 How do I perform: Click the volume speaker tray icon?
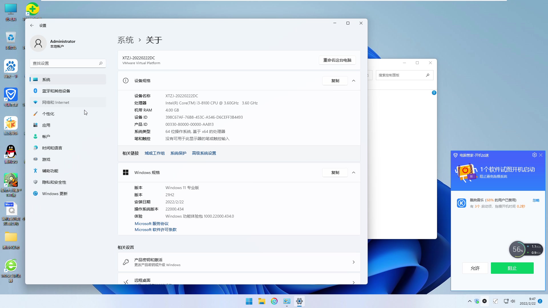pos(513,301)
